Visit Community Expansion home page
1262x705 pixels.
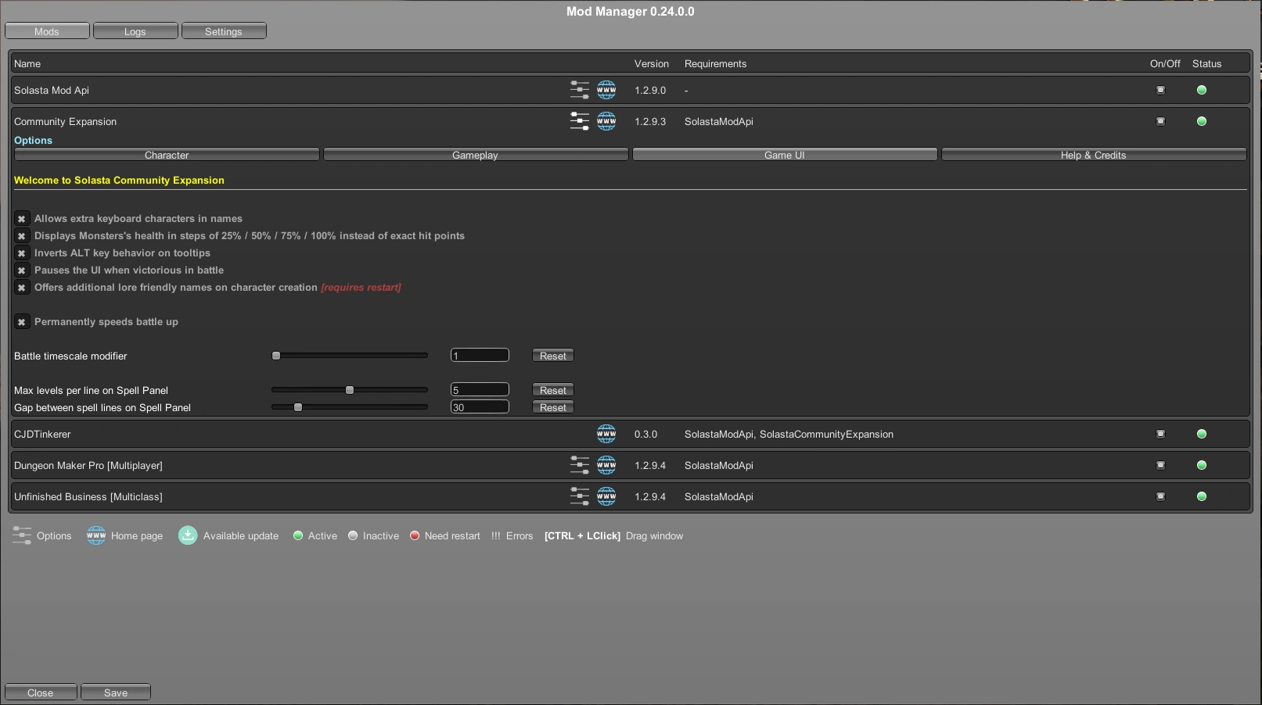(606, 121)
